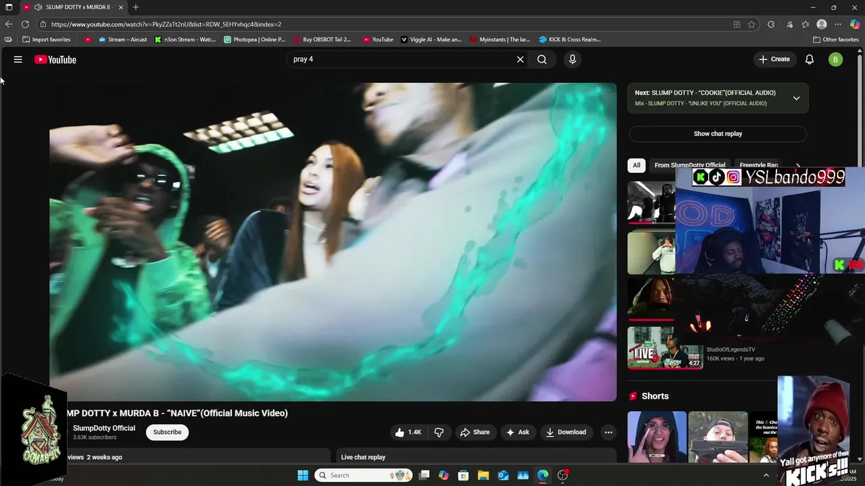Open the Edge profile icon
Viewport: 865px width, 486px height.
point(822,24)
